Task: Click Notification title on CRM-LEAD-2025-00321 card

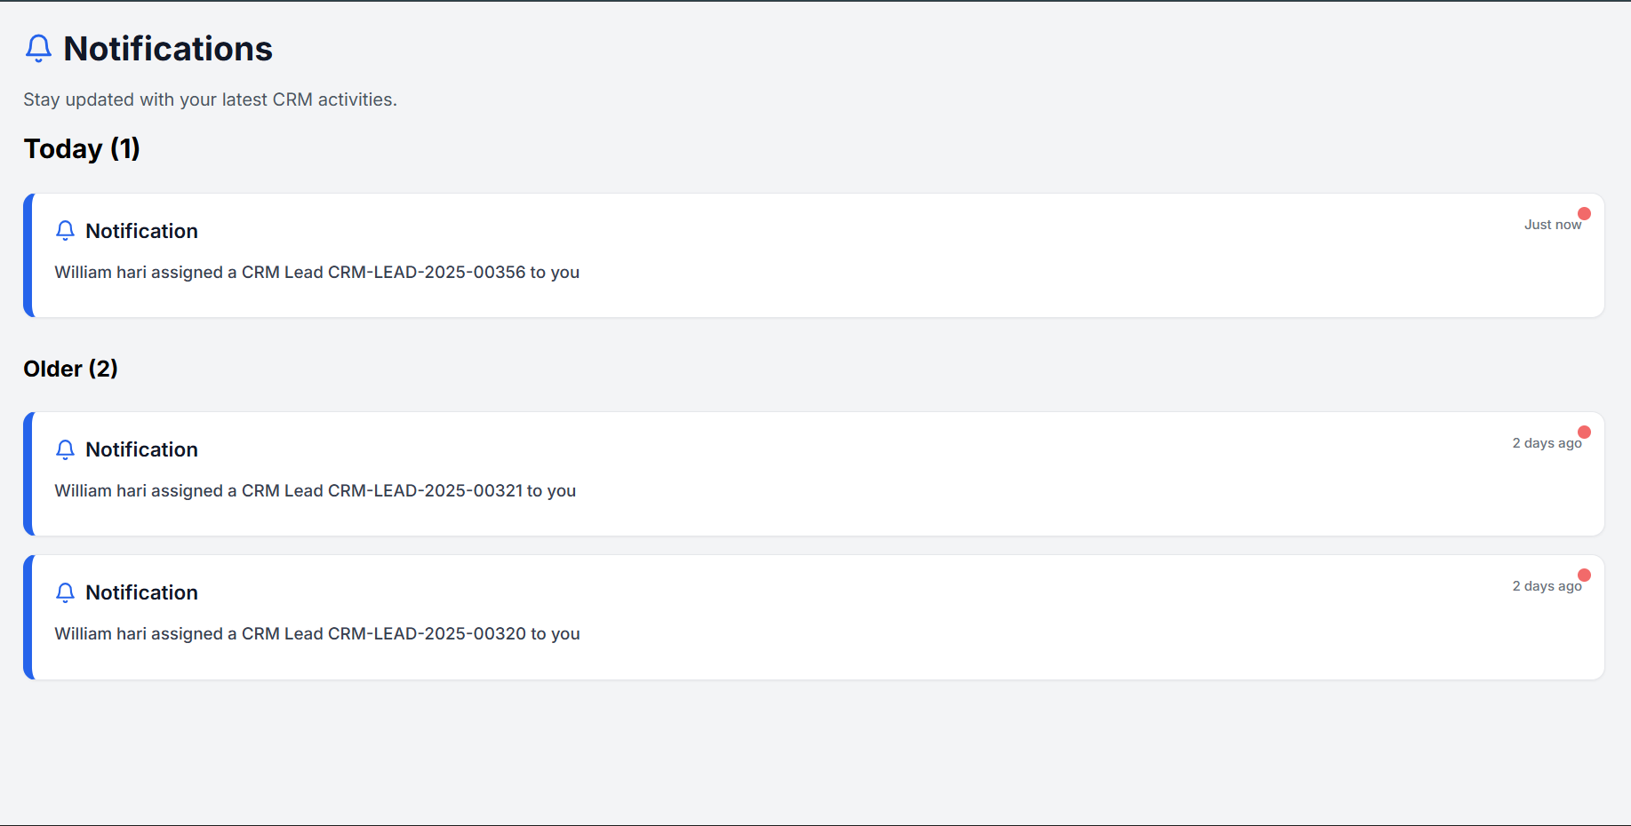Action: pos(141,449)
